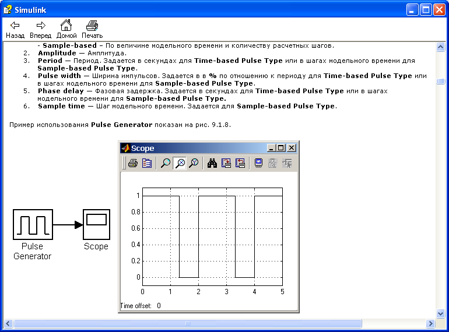This screenshot has width=449, height=332.
Task: Click the Scope autoscale binoculars icon
Action: 212,163
